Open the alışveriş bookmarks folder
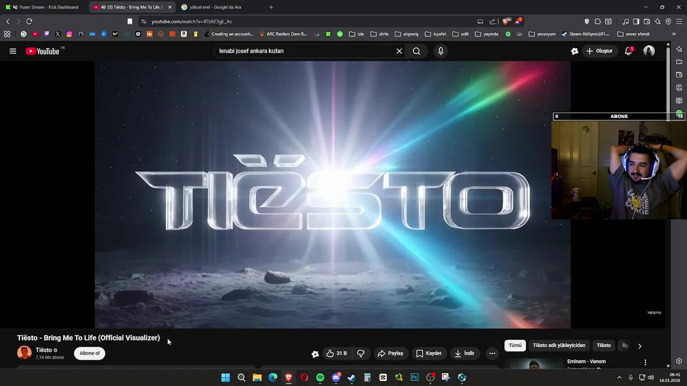 [x=406, y=34]
